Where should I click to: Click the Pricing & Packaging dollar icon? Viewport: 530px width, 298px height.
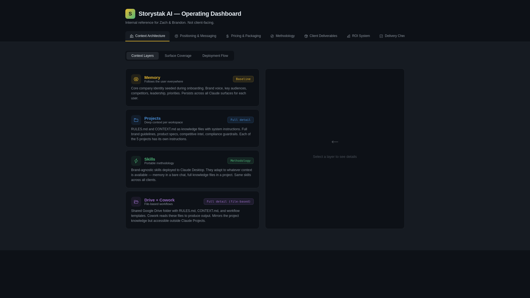point(227,36)
